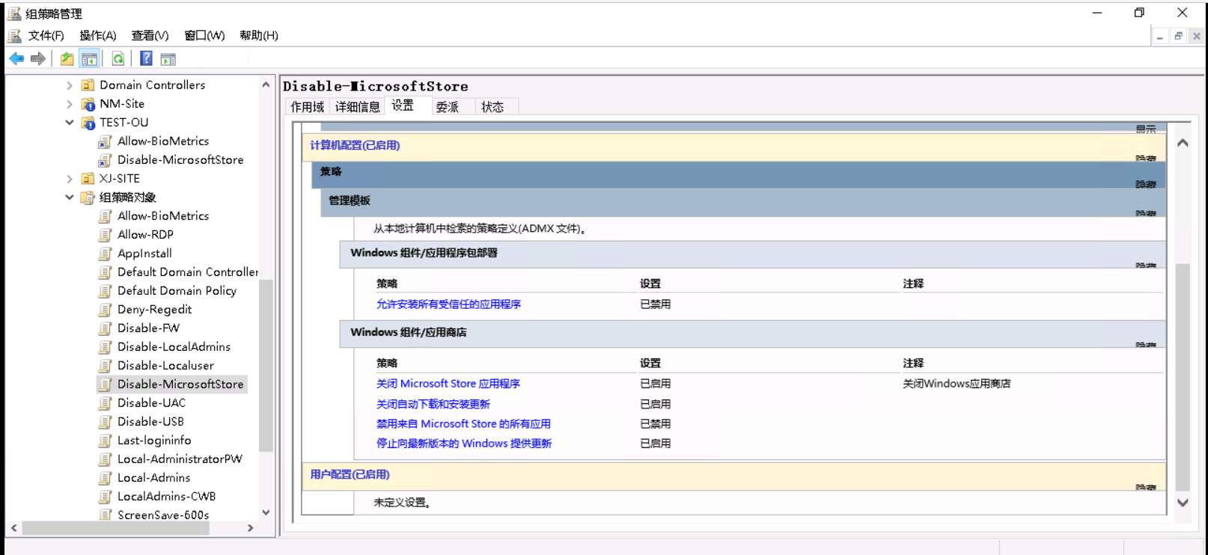
Task: Expand the Domain Controllers node
Action: 70,85
